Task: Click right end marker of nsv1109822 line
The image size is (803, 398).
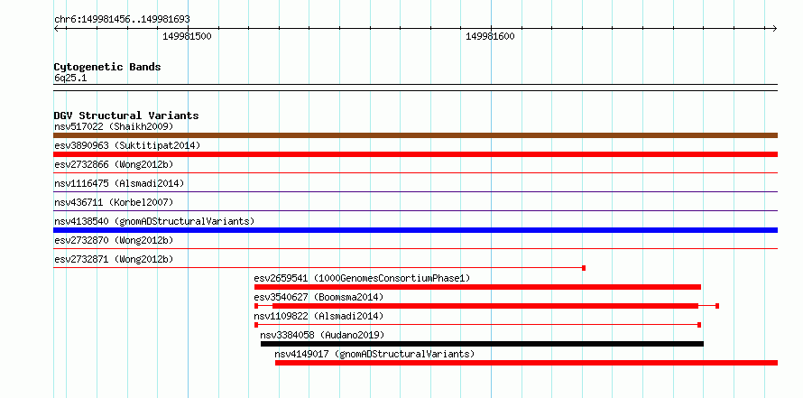Action: pos(699,325)
